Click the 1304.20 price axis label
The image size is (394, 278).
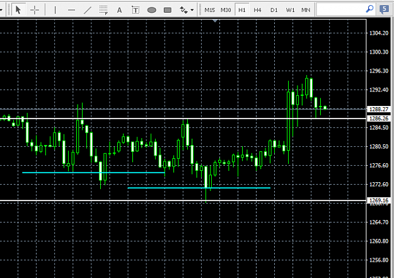tap(379, 33)
